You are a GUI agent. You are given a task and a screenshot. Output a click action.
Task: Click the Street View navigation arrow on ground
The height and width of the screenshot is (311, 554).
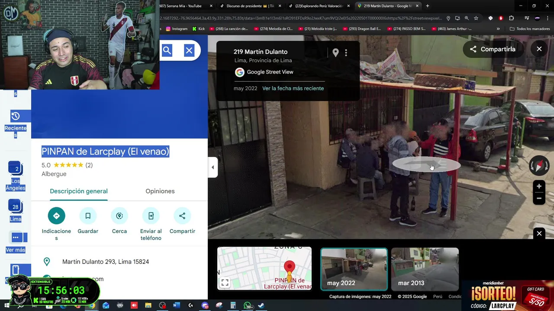click(426, 165)
